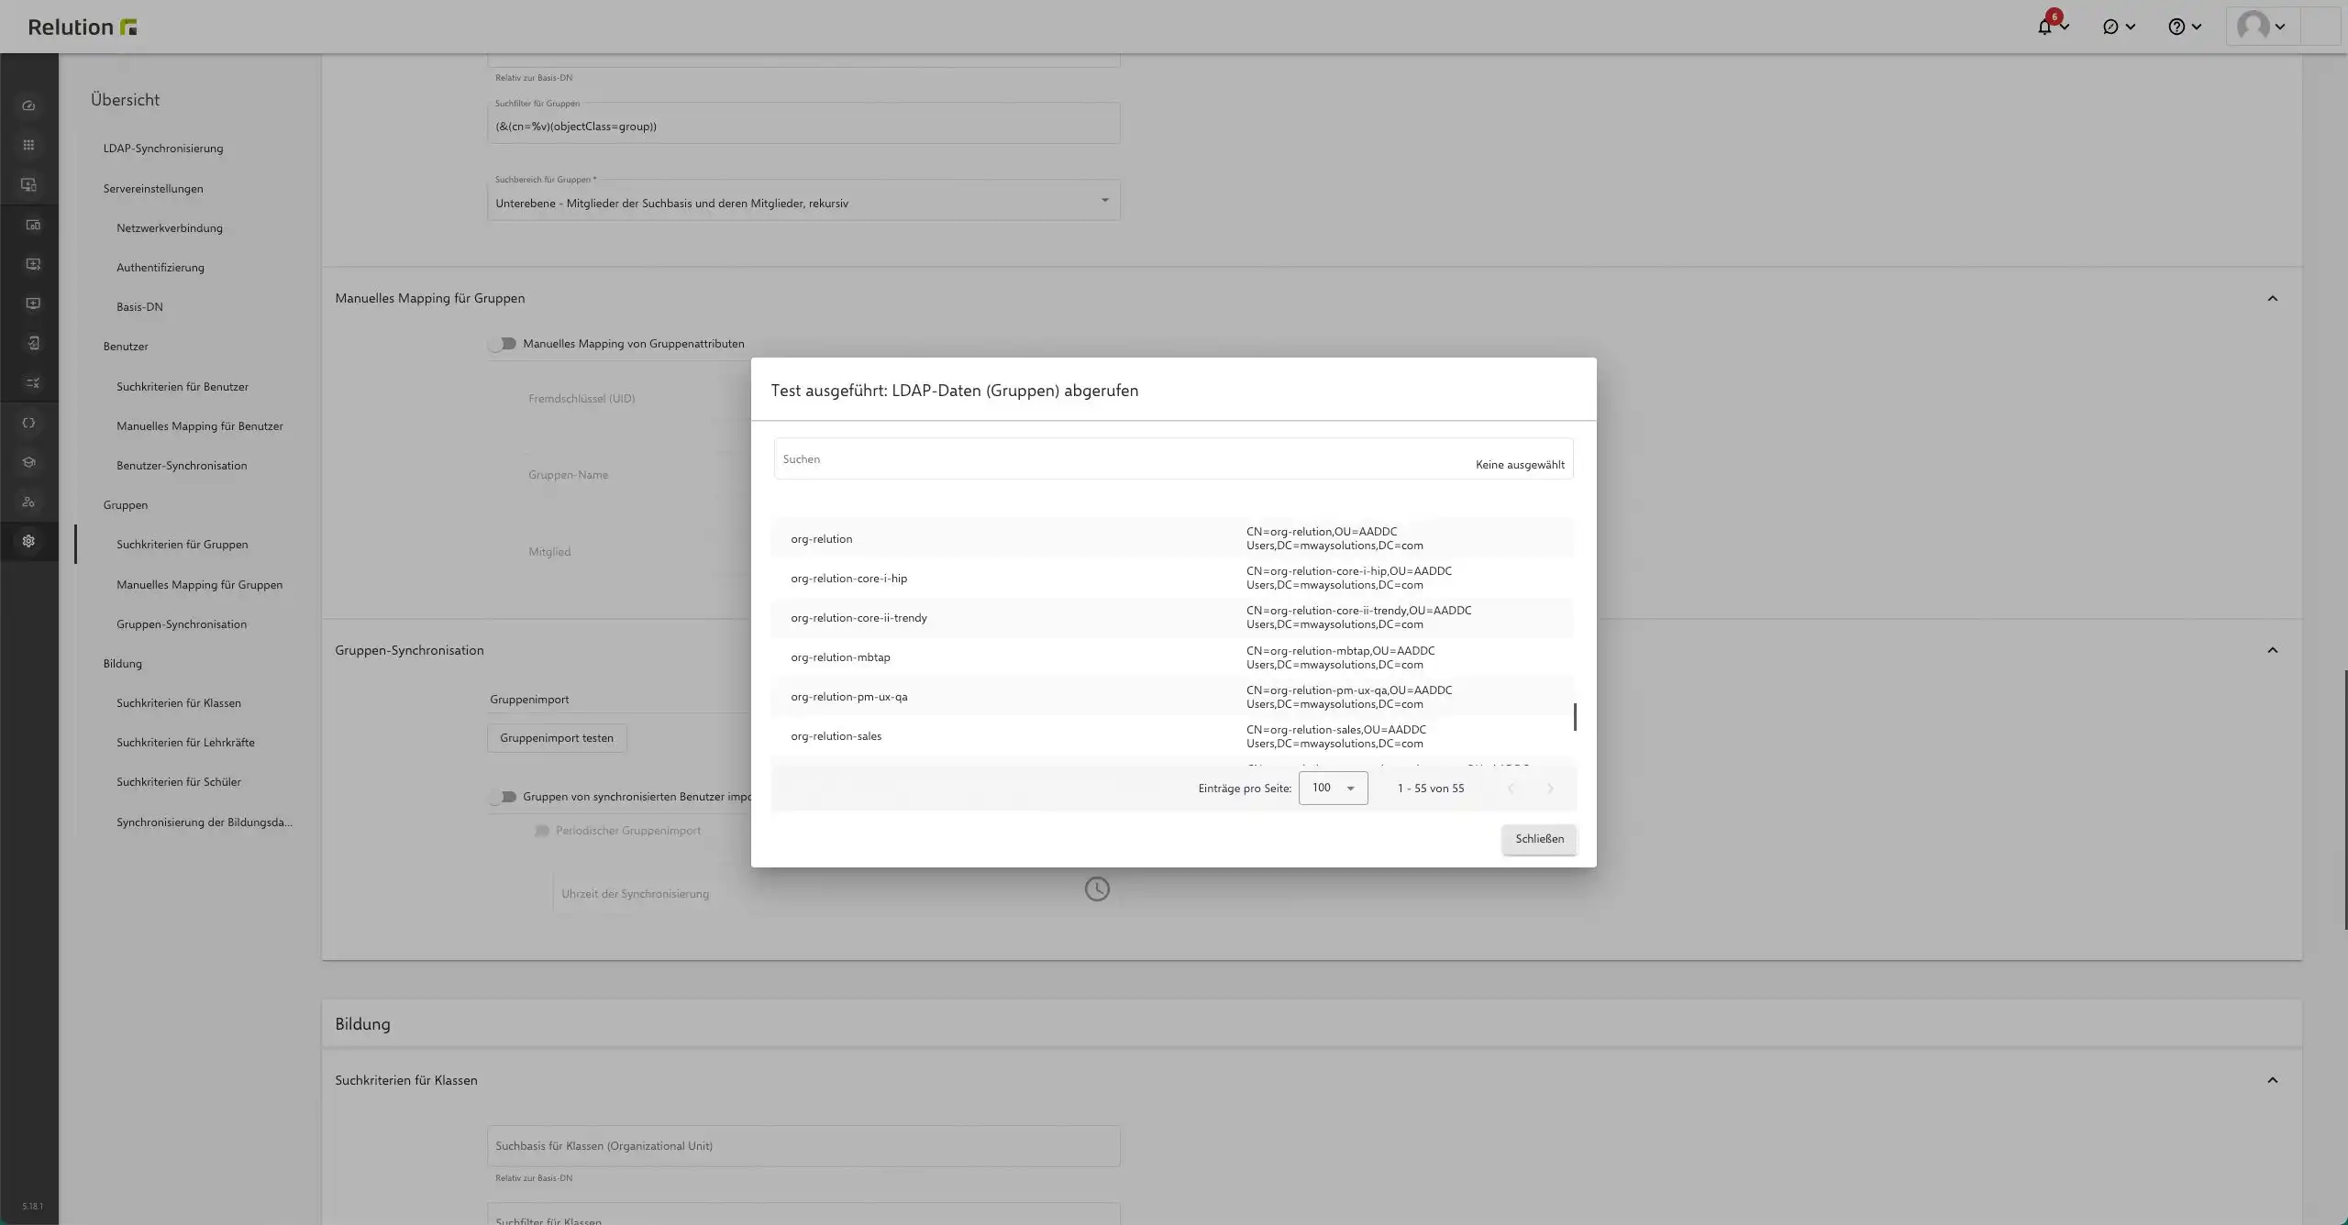This screenshot has height=1225, width=2348.
Task: Click Gruppen heading in overview
Action: [126, 505]
